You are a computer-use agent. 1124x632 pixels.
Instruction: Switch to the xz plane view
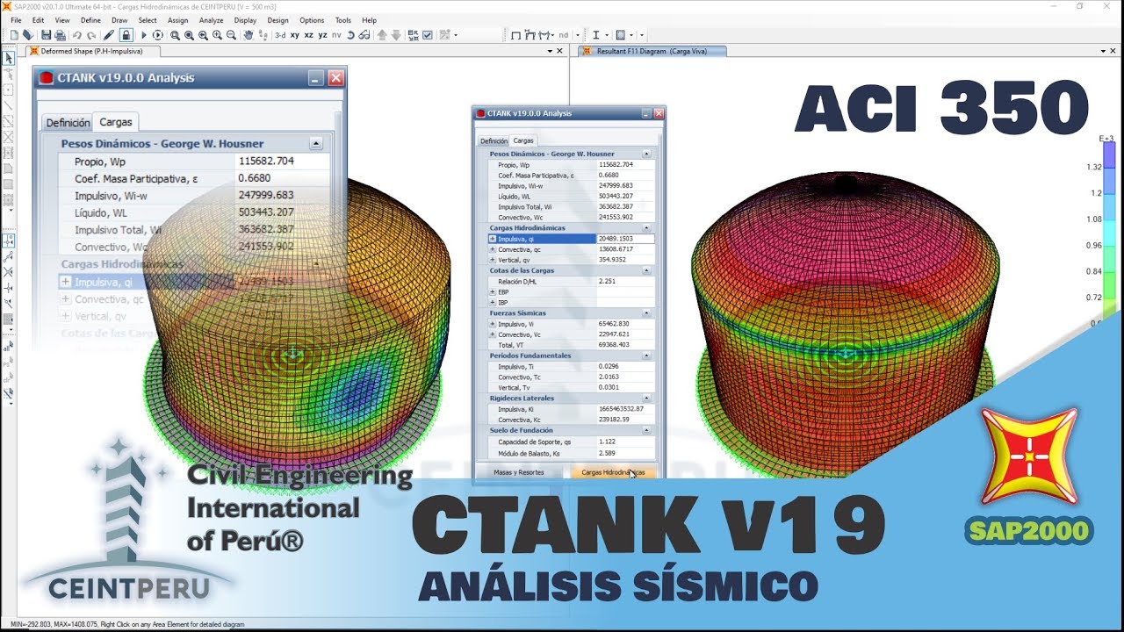pos(309,35)
